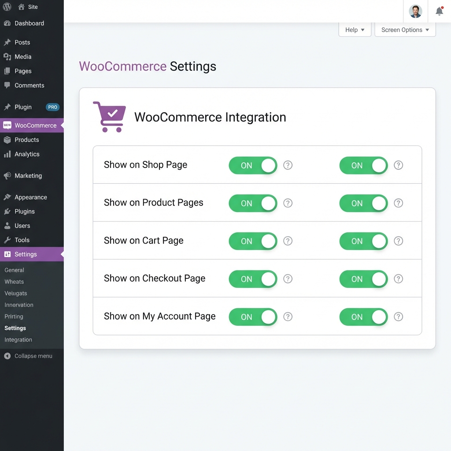Click the Site home icon
This screenshot has height=451, width=451.
click(21, 7)
